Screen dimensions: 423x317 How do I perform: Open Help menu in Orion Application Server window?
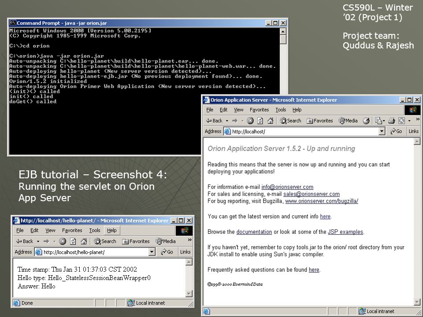(x=297, y=110)
